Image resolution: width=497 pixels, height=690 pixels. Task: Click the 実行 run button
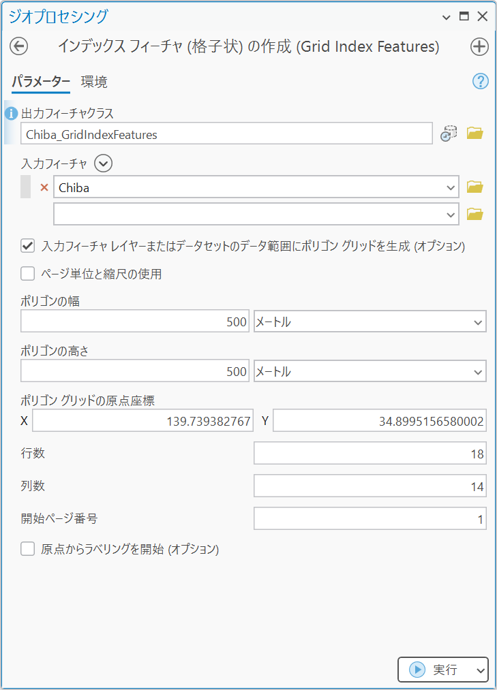[436, 670]
